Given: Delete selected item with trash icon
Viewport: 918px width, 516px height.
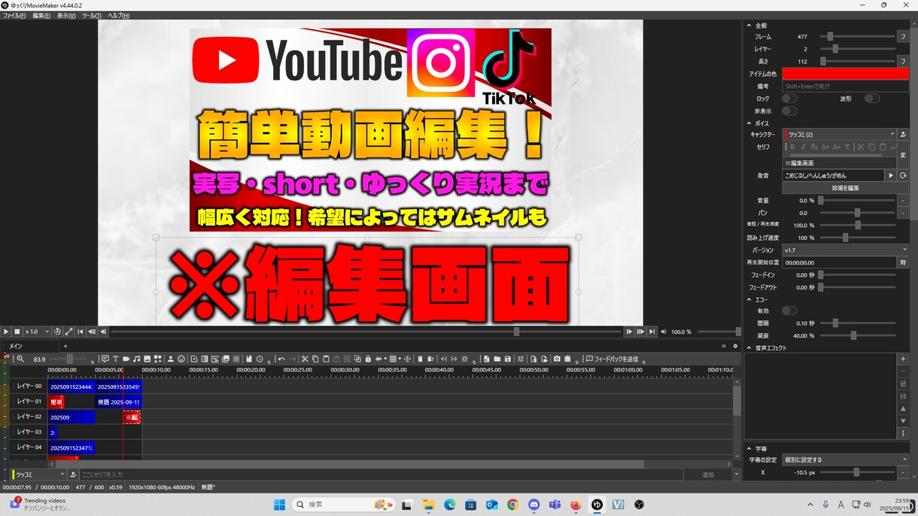Looking at the screenshot, I should [x=421, y=359].
